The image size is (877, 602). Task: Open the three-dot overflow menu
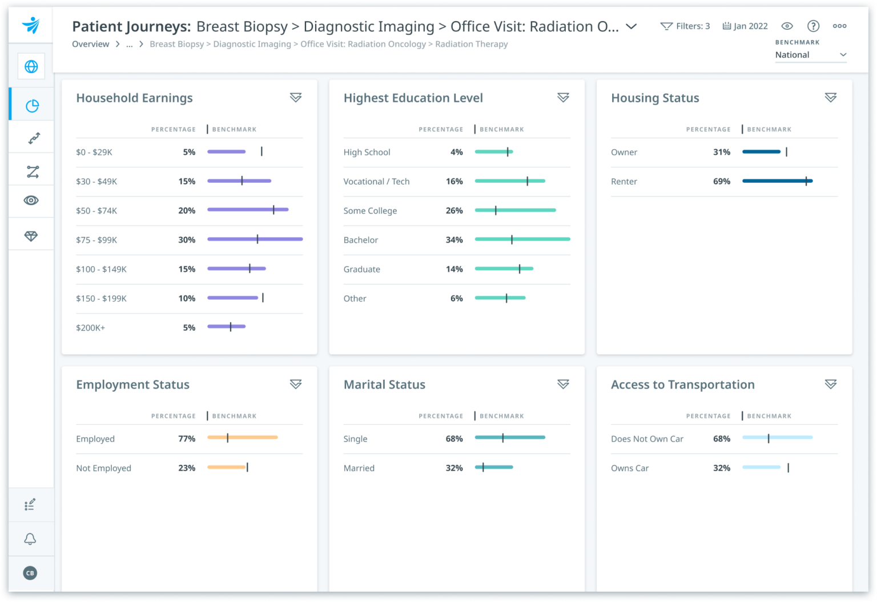[840, 26]
